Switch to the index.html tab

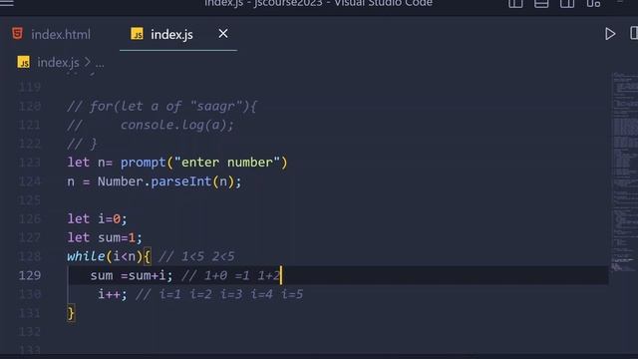click(x=51, y=34)
